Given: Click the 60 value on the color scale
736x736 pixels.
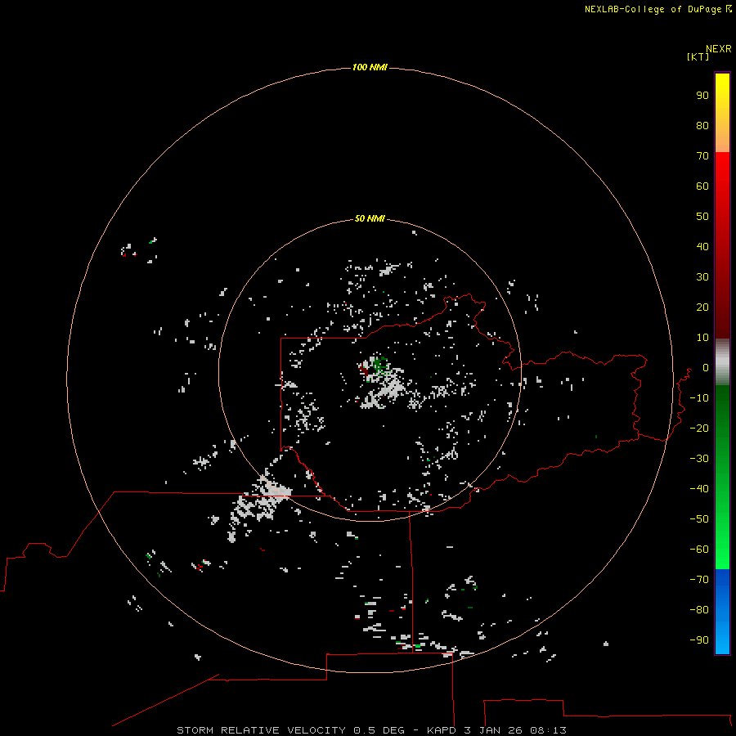Looking at the screenshot, I should pos(702,186).
